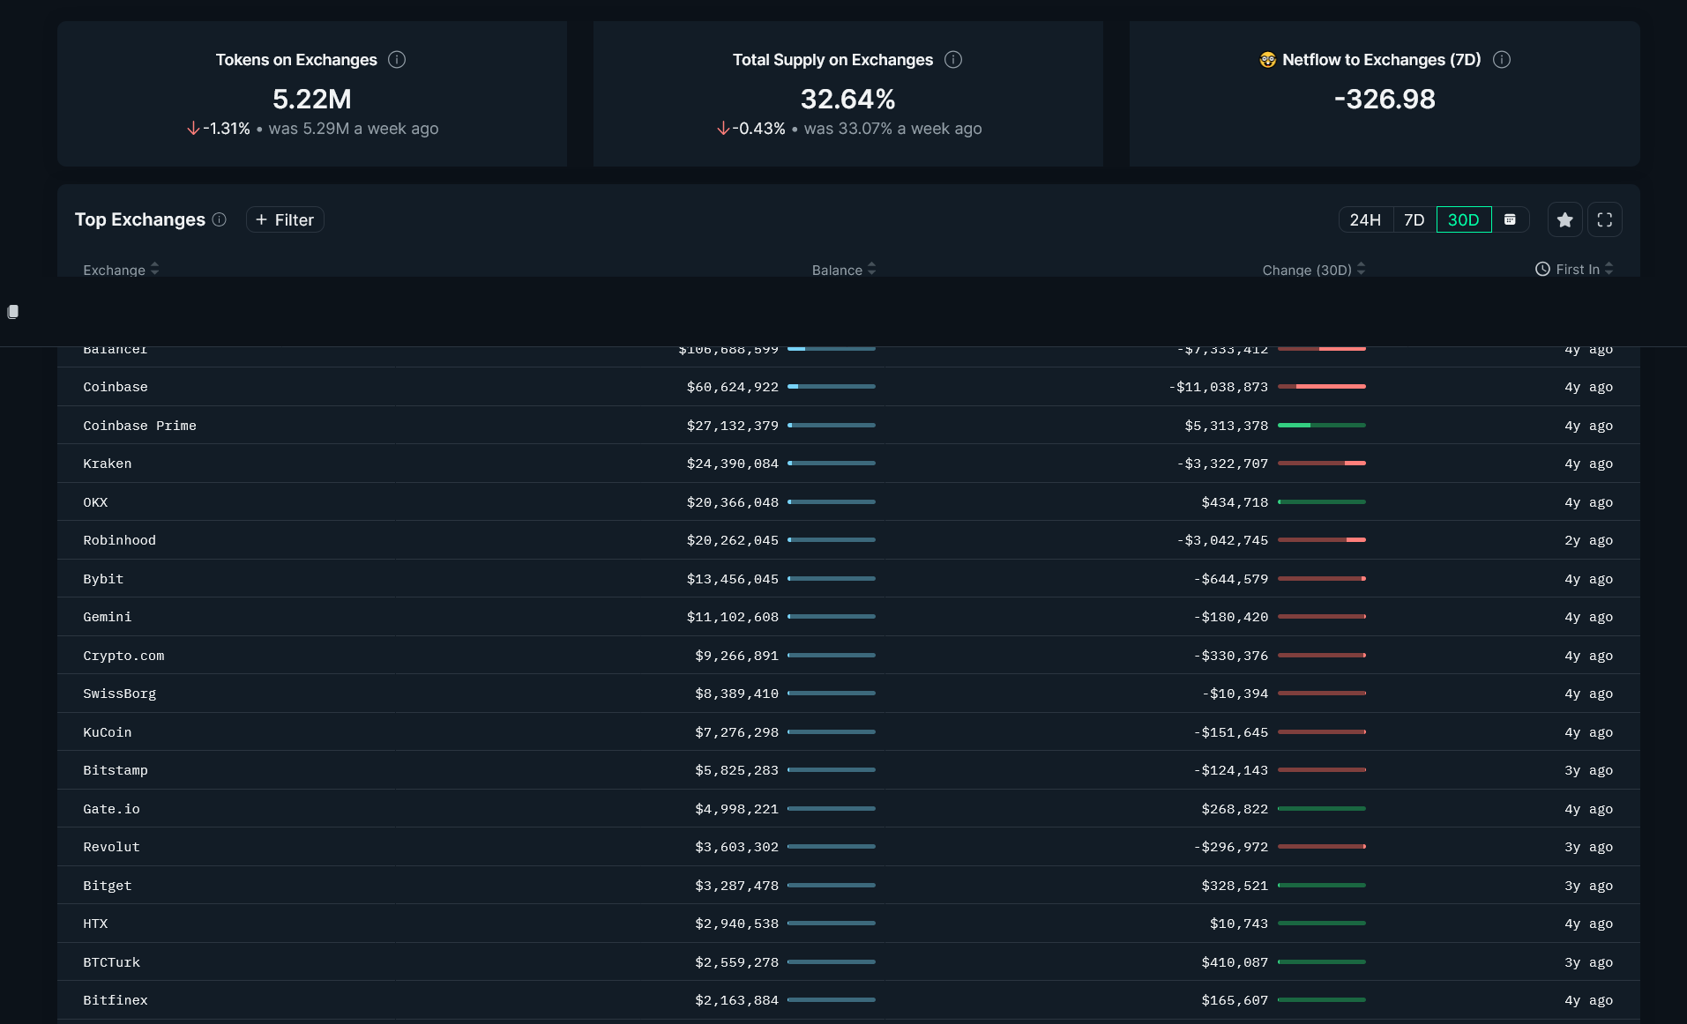Open the calendar date range picker
Image resolution: width=1687 pixels, height=1024 pixels.
1510,219
